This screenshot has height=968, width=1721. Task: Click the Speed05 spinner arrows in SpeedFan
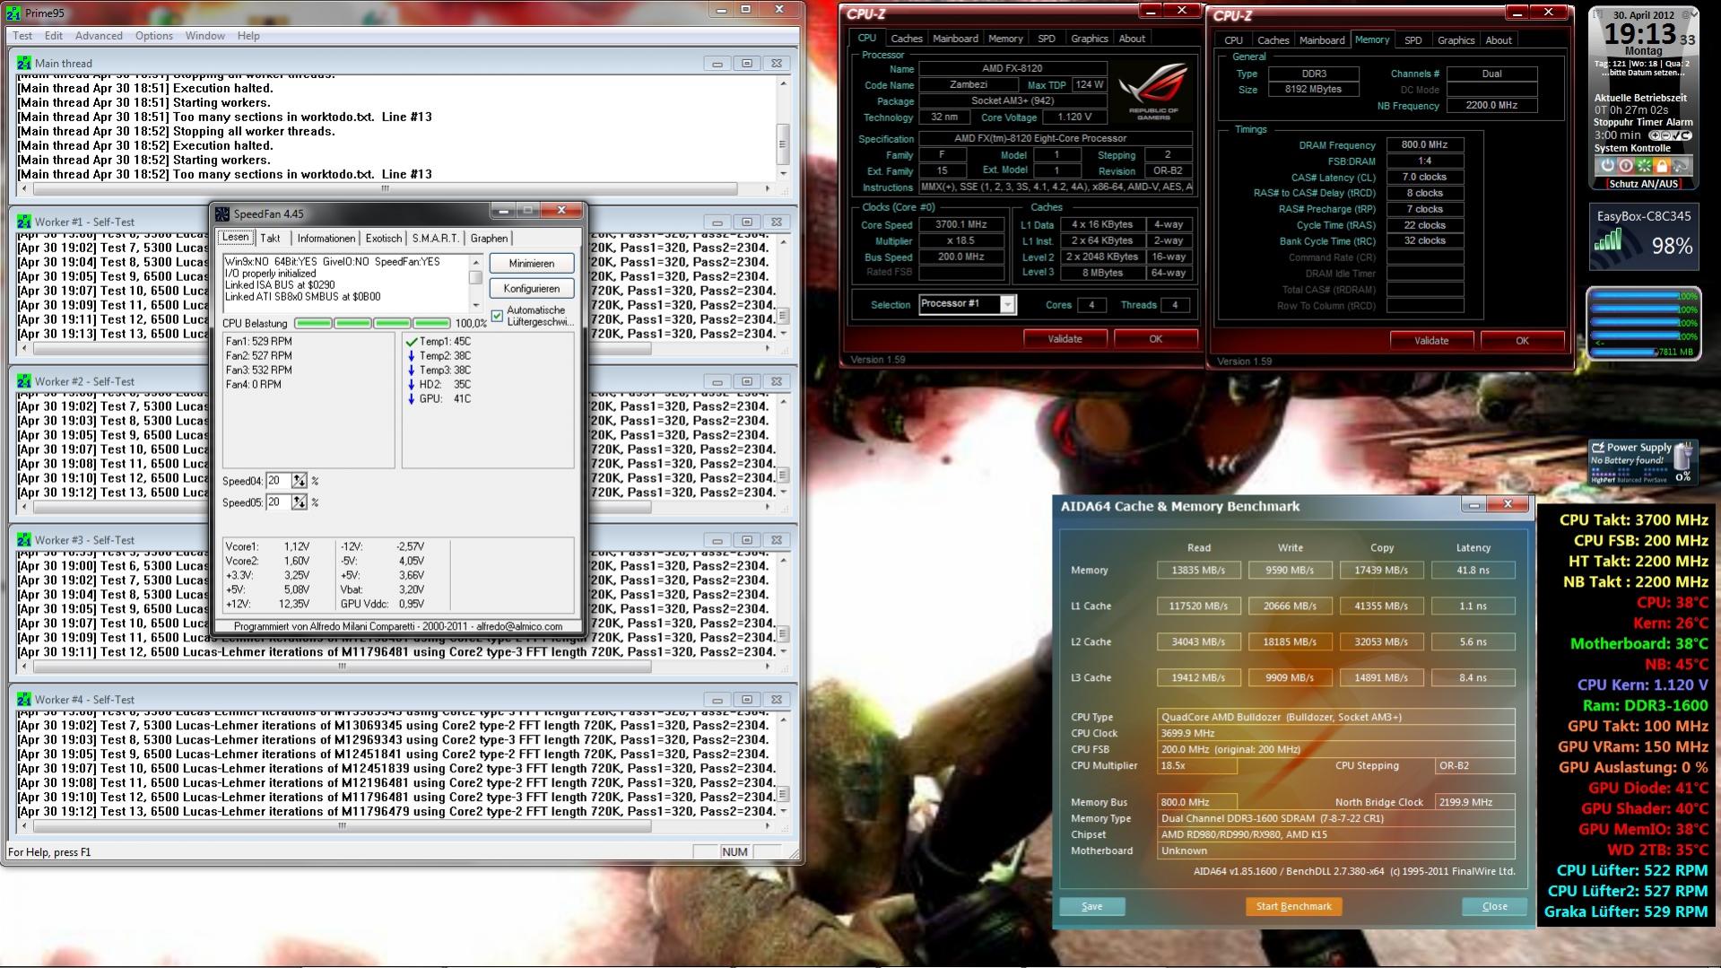(300, 502)
